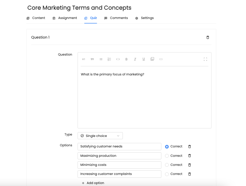The height and width of the screenshot is (186, 246).
Task: Mark Maximizing production as correct
Action: click(x=167, y=156)
